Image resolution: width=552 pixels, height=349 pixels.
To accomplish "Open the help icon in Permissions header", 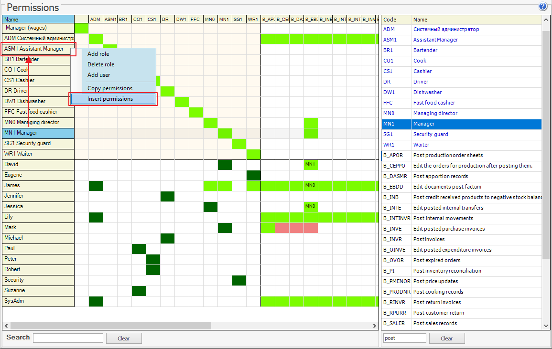I will click(x=543, y=6).
